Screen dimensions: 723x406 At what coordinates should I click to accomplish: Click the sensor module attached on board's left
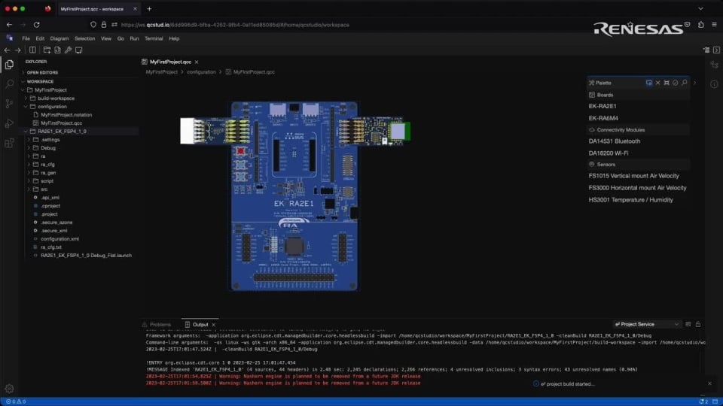point(215,131)
